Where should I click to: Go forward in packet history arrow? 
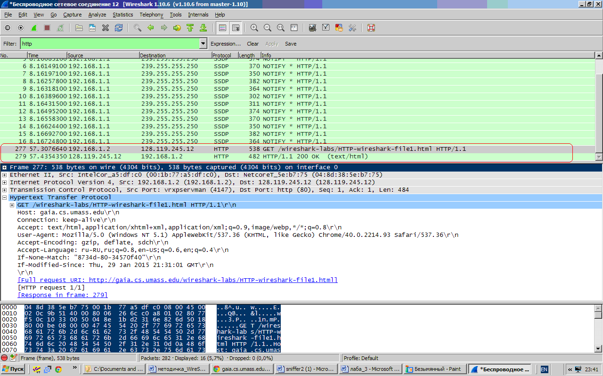(x=164, y=28)
